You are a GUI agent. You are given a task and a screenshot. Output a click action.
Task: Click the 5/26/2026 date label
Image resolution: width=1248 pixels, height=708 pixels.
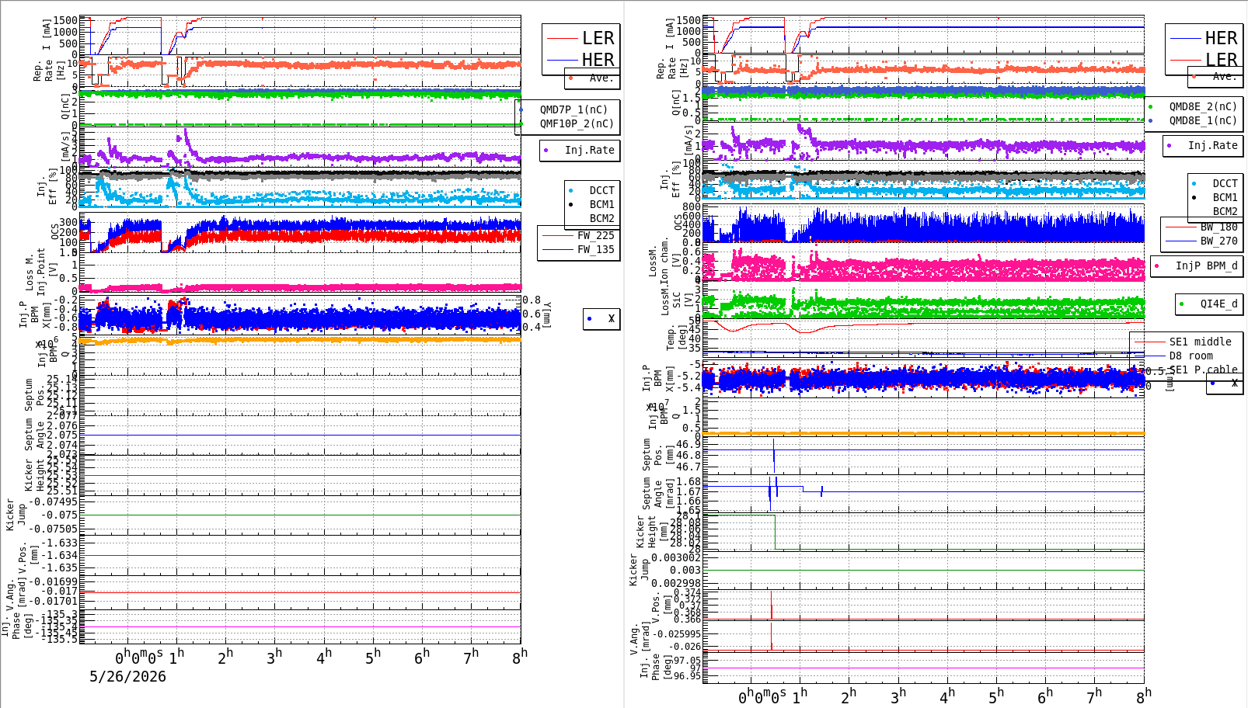coord(127,676)
